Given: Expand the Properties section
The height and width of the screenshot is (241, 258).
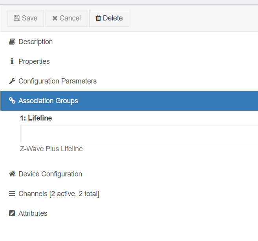Looking at the screenshot, I should [34, 61].
